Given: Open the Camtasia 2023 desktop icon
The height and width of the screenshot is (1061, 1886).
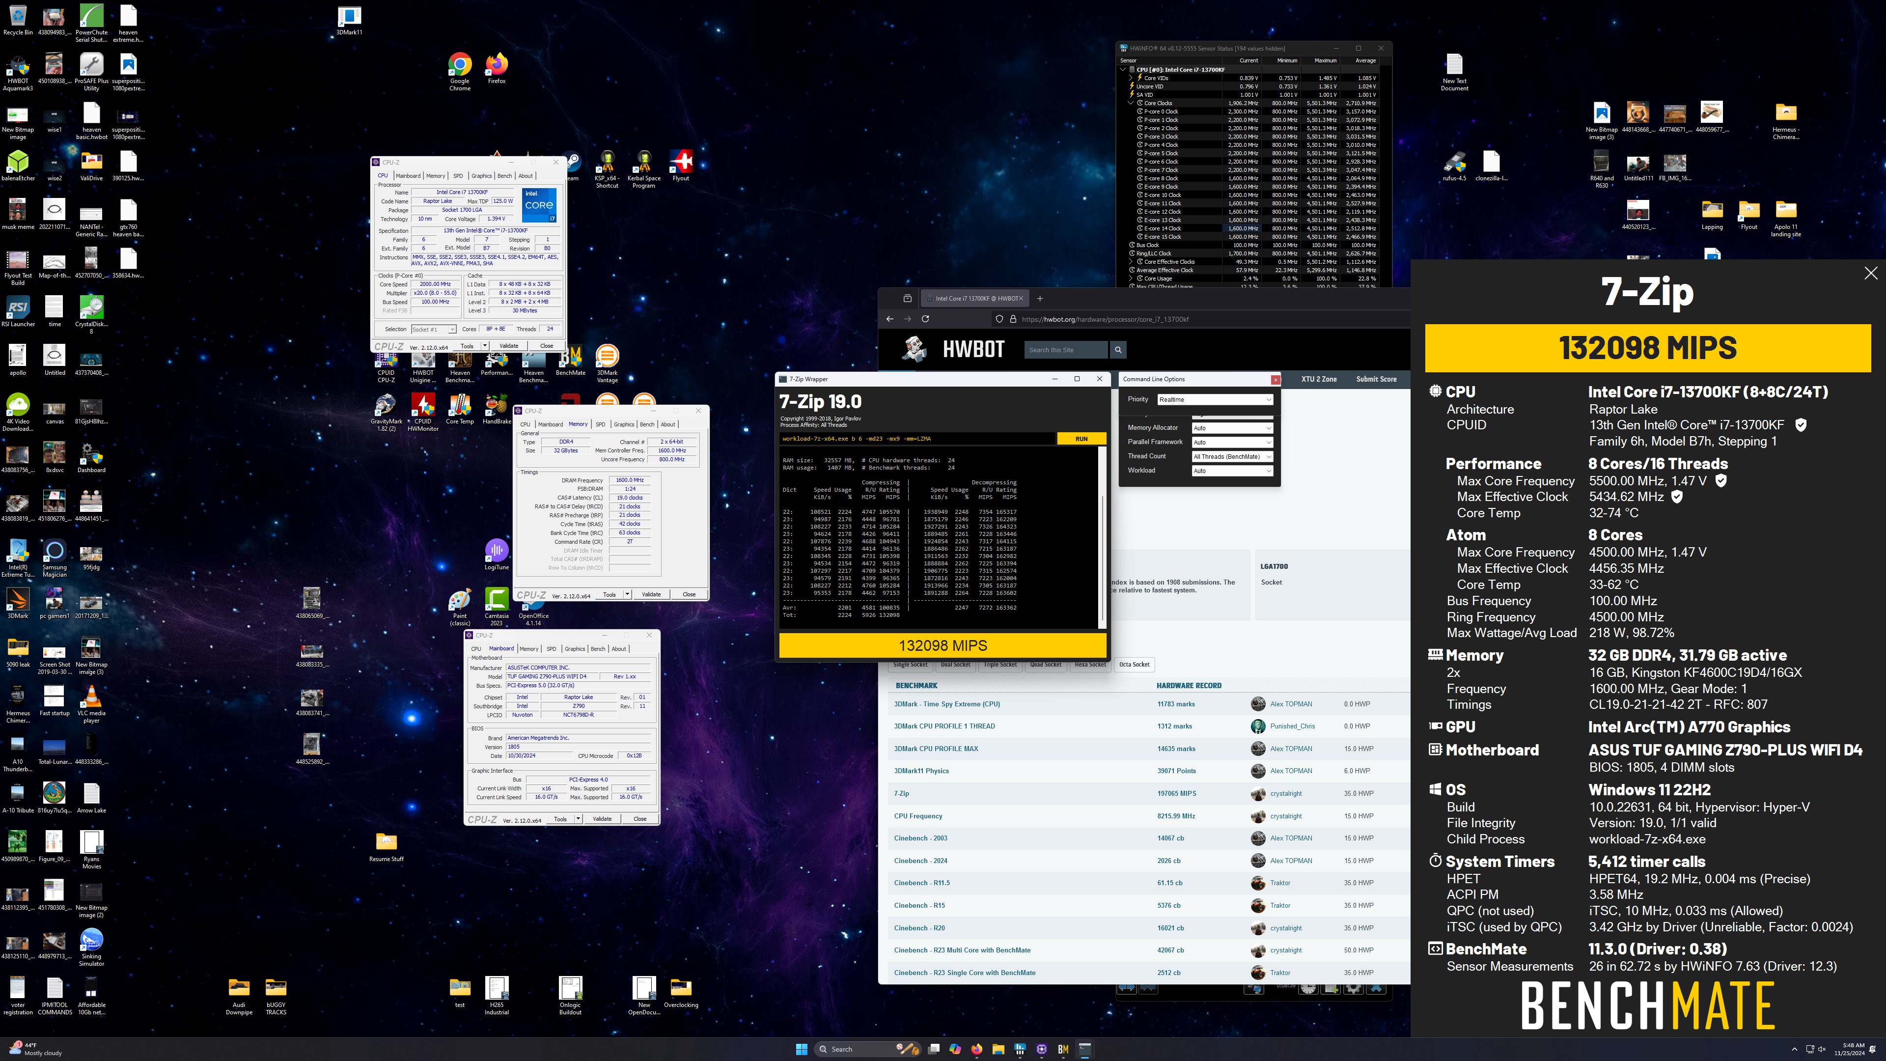Looking at the screenshot, I should (x=497, y=607).
